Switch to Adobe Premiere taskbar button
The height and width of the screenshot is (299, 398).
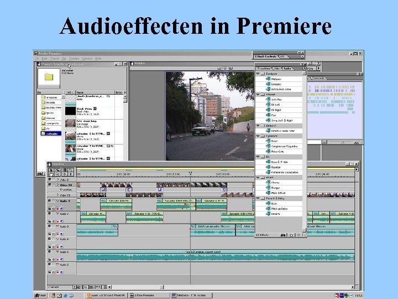[149, 296]
